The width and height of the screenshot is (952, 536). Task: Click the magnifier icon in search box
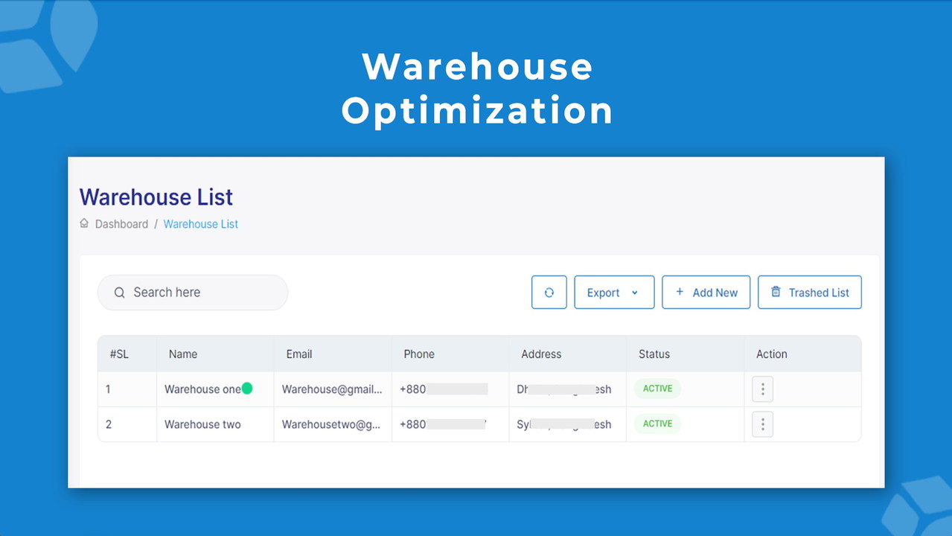(x=119, y=293)
